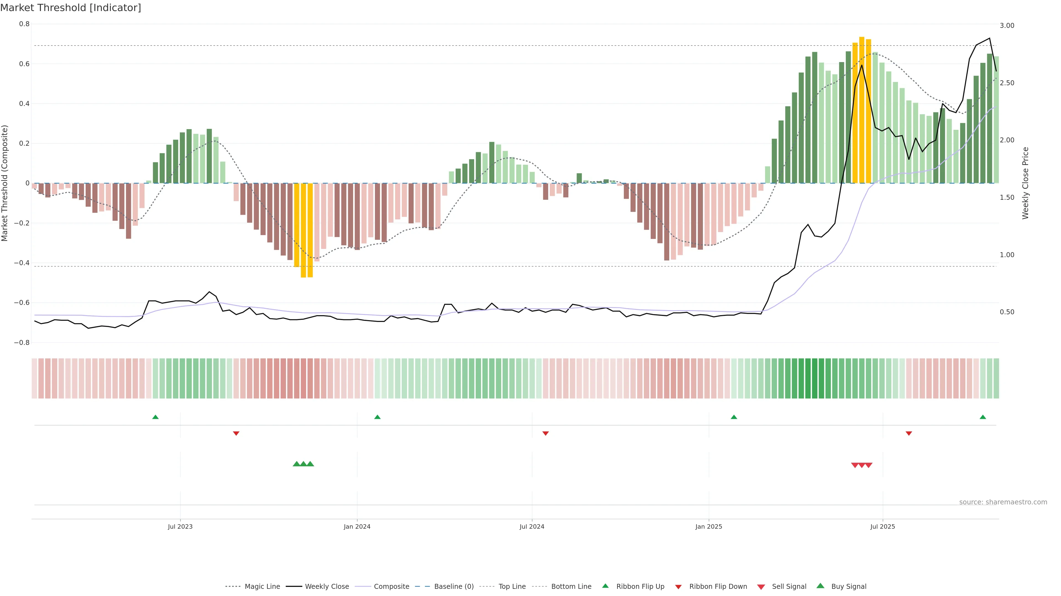Image resolution: width=1061 pixels, height=596 pixels.
Task: Click the last Ribbon Flip Up marker at far right
Action: click(983, 417)
